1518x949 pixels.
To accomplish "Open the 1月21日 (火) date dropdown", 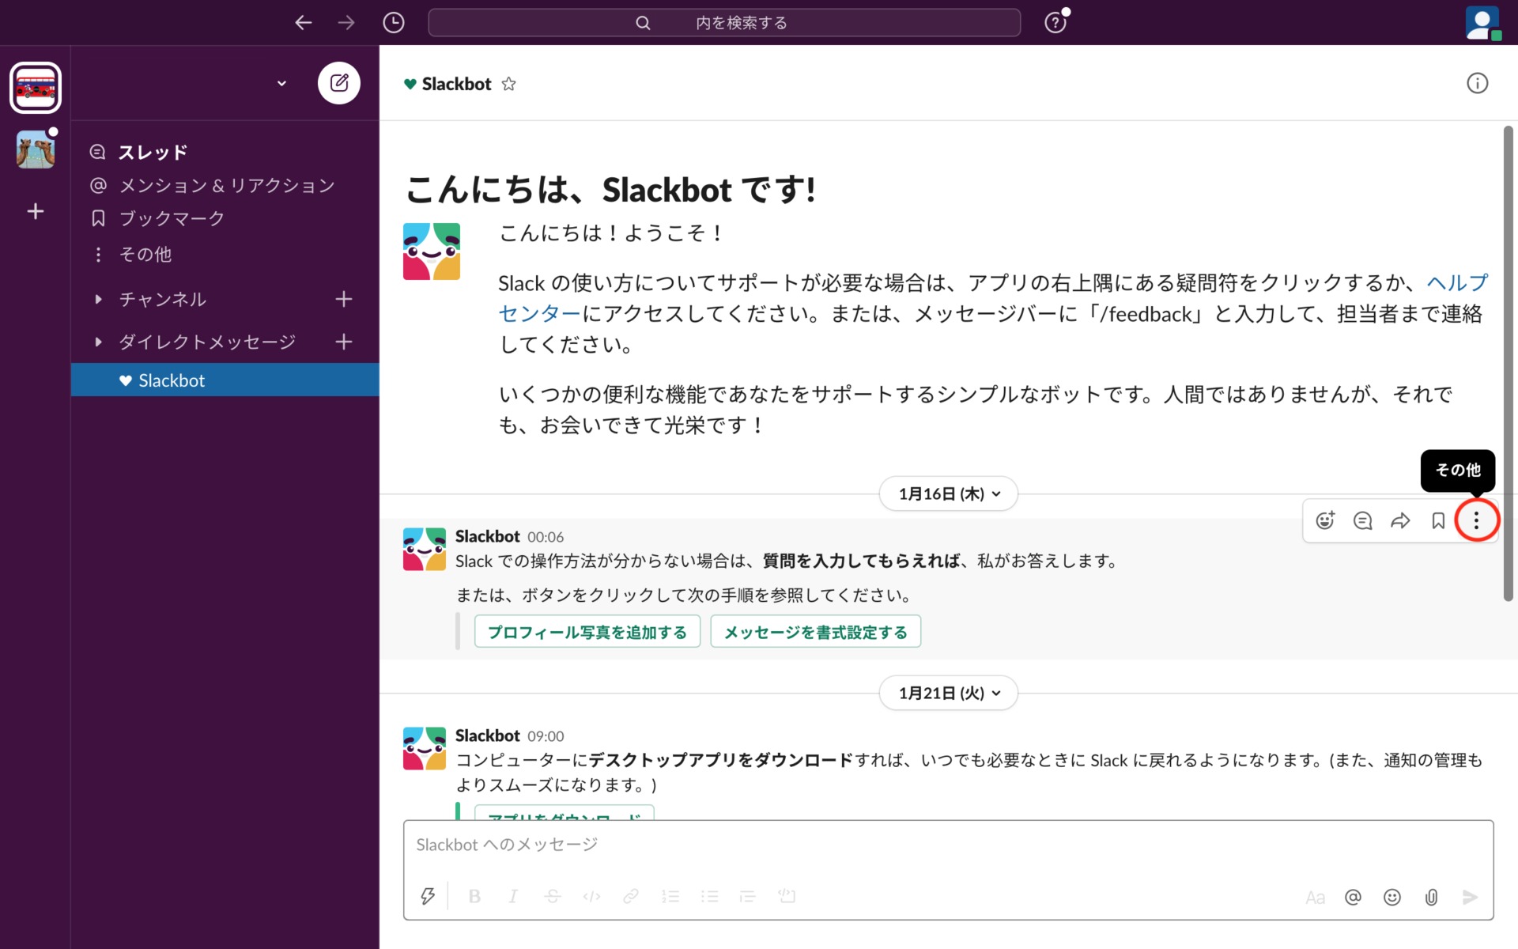I will point(948,693).
